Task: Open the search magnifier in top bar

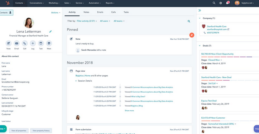Action: [214, 3]
